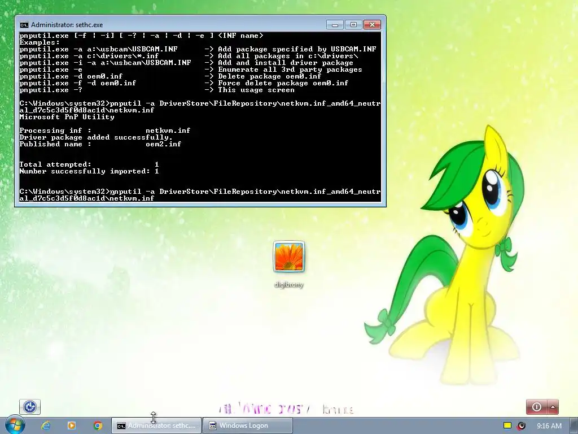Launch Google Chrome from the taskbar
Screen dimensions: 578x434
pyautogui.click(x=98, y=426)
